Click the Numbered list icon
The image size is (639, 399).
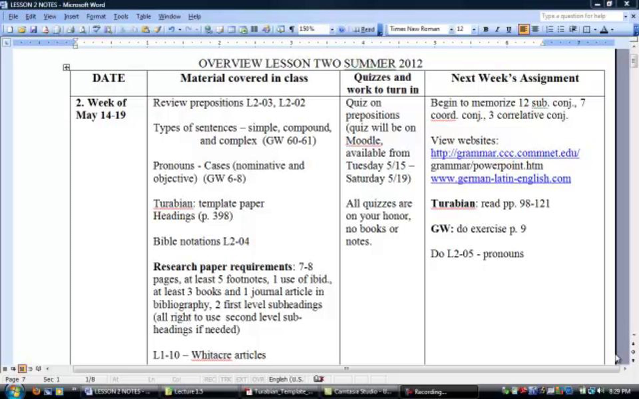click(x=549, y=30)
